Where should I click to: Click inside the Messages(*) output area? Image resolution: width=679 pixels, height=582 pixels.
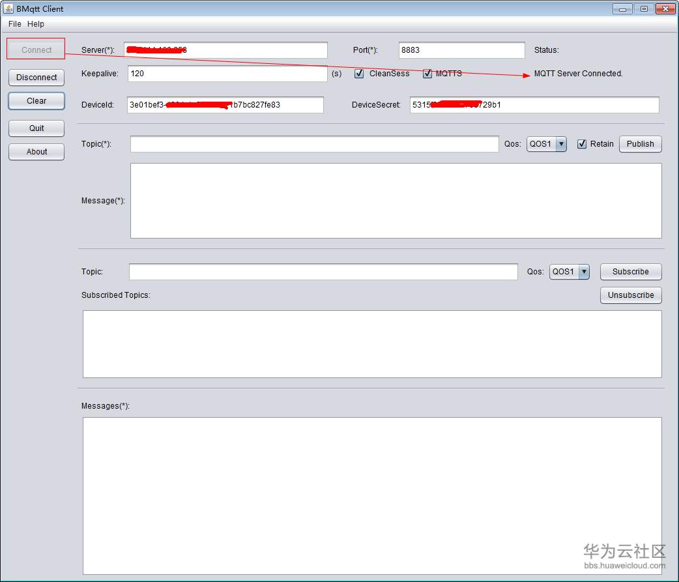[372, 496]
